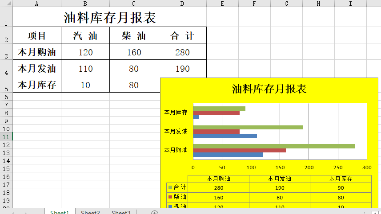Switch to Sheet1 tab
Viewport: 381px width, 214px height.
tap(60, 212)
